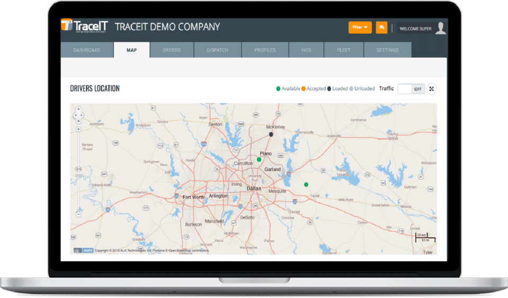Click the gray Unloaded legend dot
The width and height of the screenshot is (508, 298).
pyautogui.click(x=351, y=89)
